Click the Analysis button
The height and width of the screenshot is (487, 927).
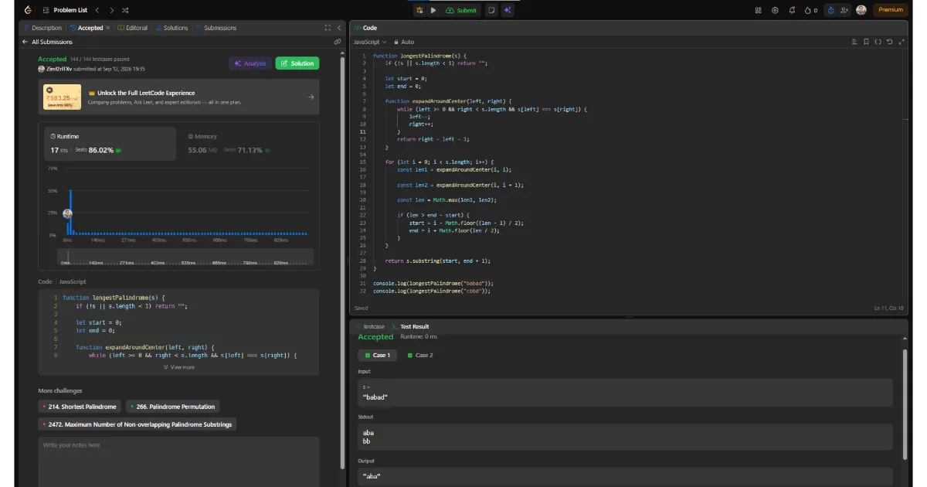250,63
